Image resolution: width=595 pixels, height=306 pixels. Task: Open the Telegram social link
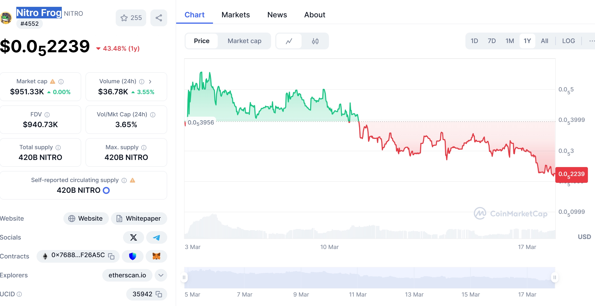[x=156, y=237]
